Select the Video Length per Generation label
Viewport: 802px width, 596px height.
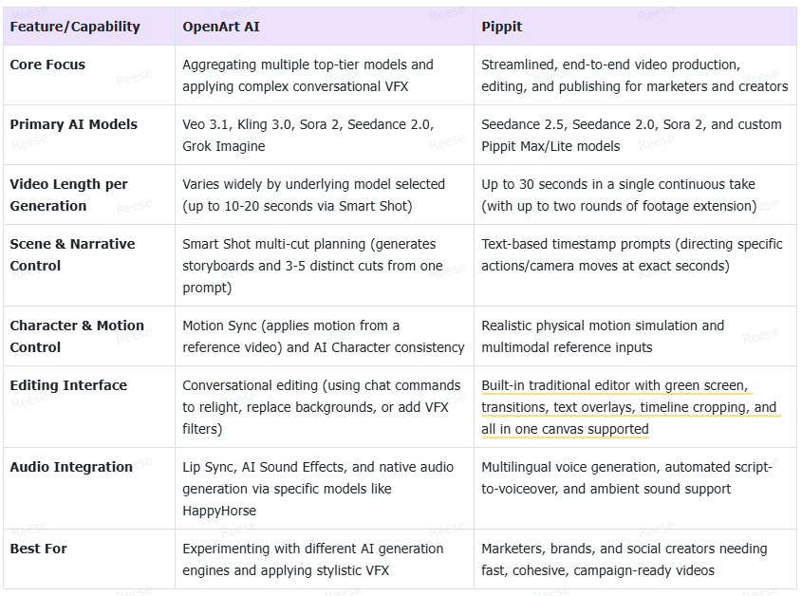pos(68,195)
